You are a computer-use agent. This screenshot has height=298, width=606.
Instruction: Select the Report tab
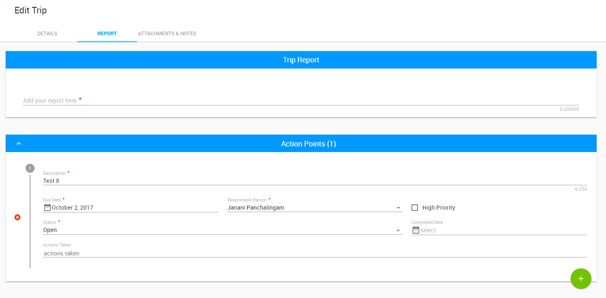tap(106, 34)
